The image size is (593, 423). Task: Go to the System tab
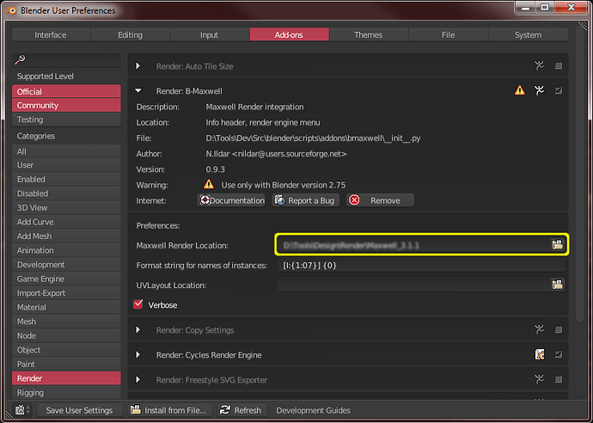click(x=528, y=34)
